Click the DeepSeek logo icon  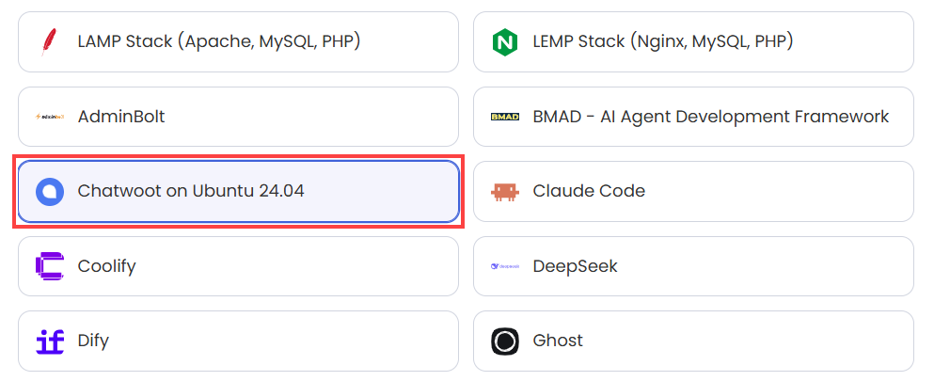504,266
